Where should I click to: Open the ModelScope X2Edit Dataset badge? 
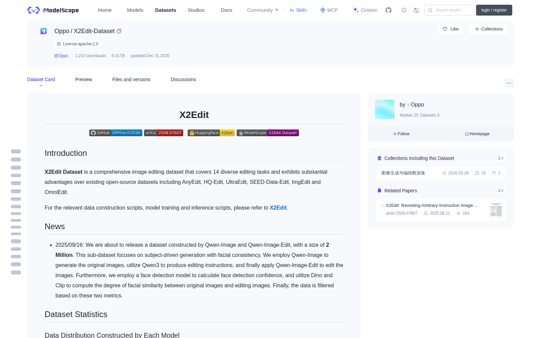click(x=268, y=133)
